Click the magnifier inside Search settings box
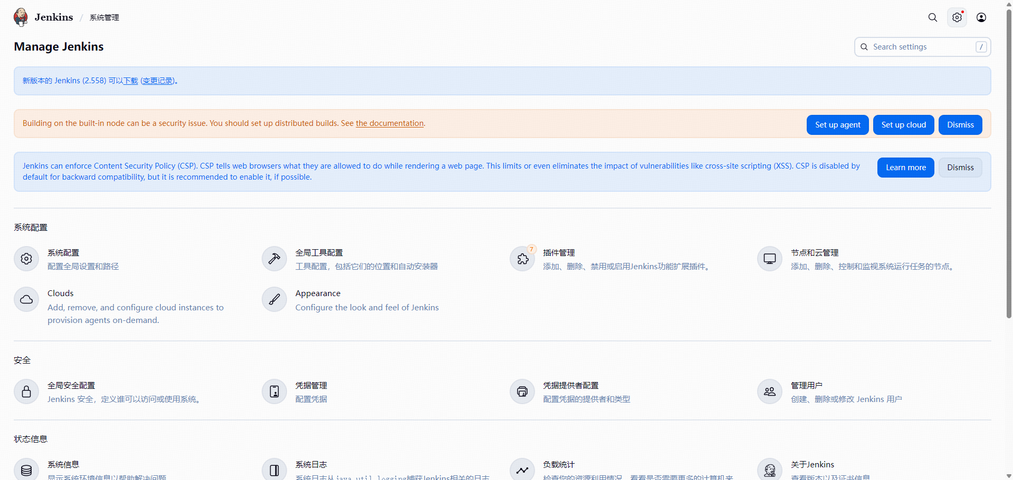The width and height of the screenshot is (1013, 480). 864,47
